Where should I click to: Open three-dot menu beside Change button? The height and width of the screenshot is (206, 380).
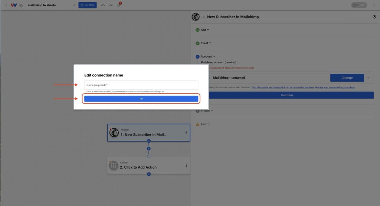(x=368, y=78)
